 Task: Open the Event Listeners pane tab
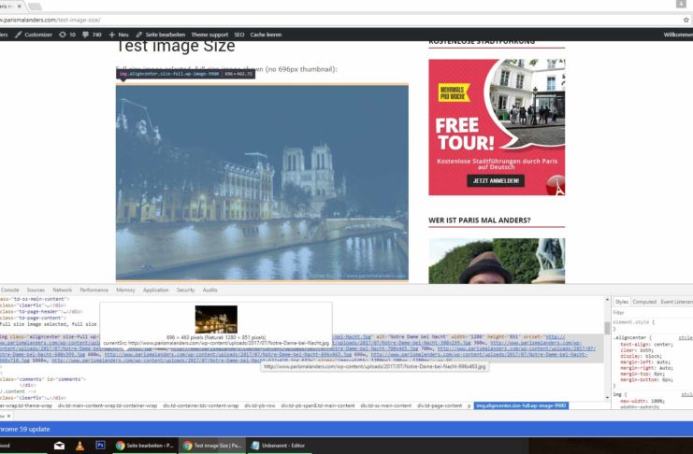[x=676, y=302]
